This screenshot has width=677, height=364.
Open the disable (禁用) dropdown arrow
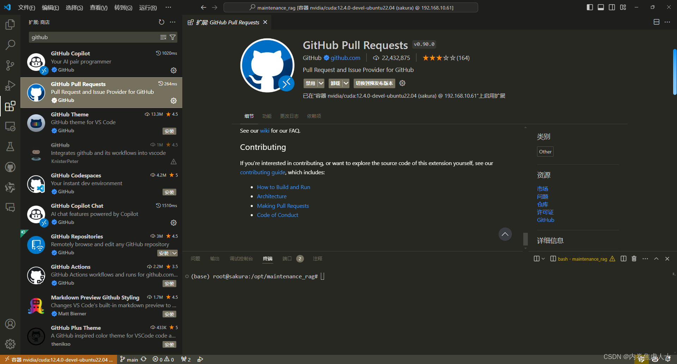[321, 83]
